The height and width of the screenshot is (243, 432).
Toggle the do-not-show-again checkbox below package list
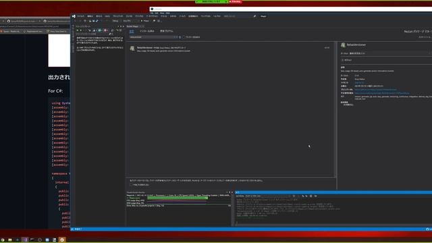131,185
